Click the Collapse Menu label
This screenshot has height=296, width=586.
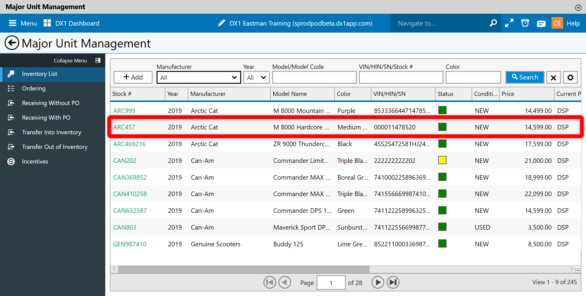tap(70, 61)
